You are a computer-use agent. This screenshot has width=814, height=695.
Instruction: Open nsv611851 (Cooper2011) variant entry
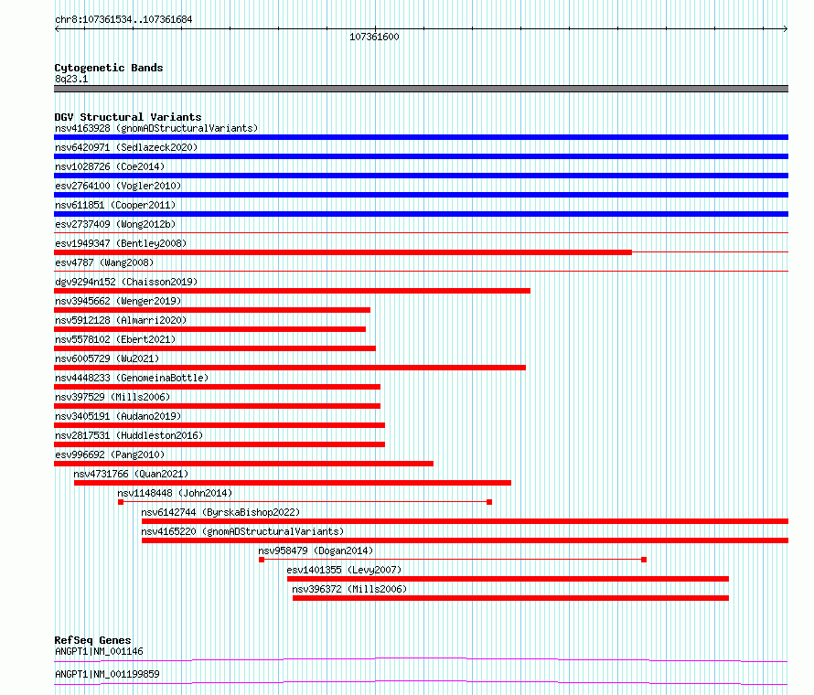(x=115, y=205)
